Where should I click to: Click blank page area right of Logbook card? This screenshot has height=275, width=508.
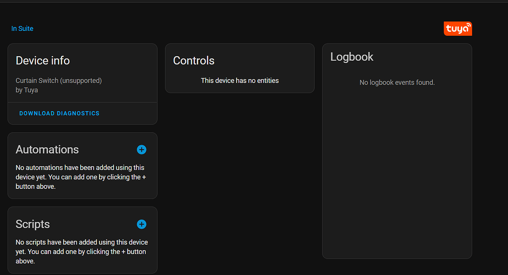(x=490, y=147)
